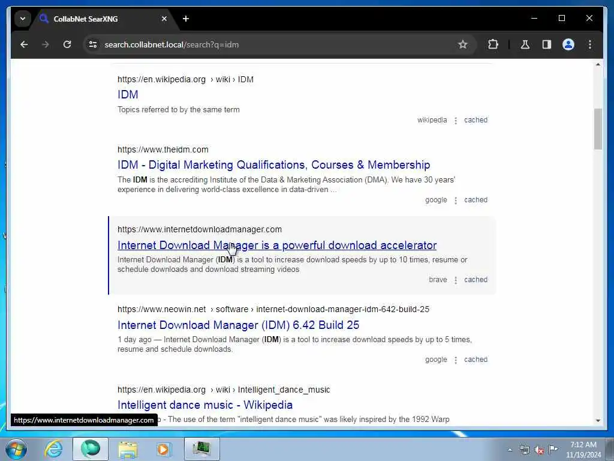
Task: Open the Chrome three-dot menu
Action: (x=590, y=44)
